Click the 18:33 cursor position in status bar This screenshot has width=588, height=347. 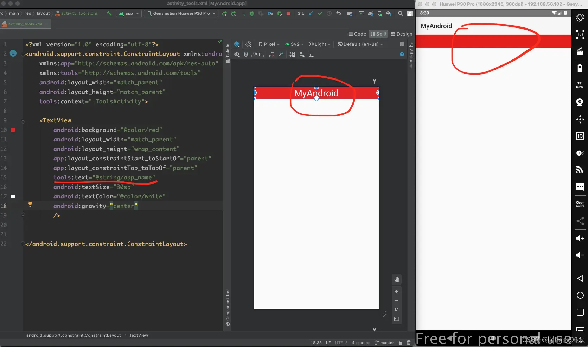(x=316, y=343)
